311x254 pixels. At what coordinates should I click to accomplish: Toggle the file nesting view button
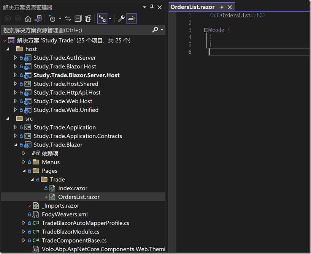pyautogui.click(x=102, y=19)
